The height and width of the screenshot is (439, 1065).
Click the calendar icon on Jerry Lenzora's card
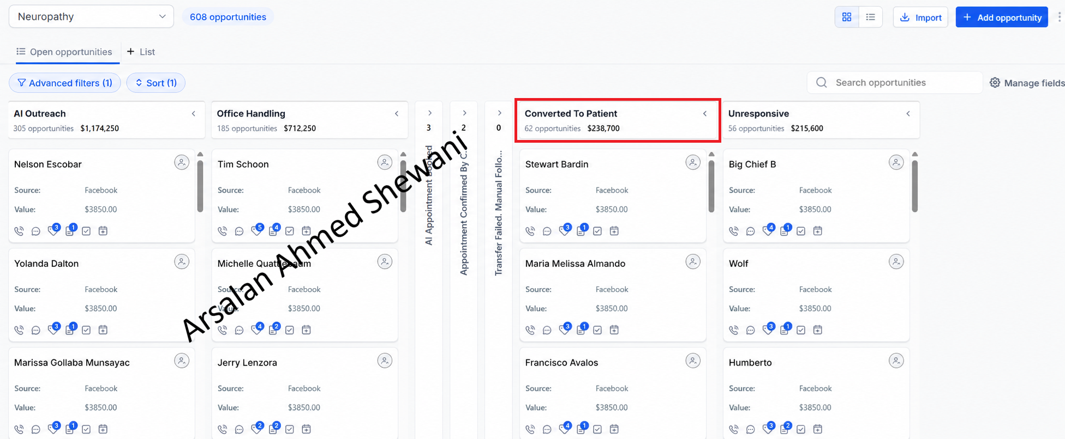307,429
